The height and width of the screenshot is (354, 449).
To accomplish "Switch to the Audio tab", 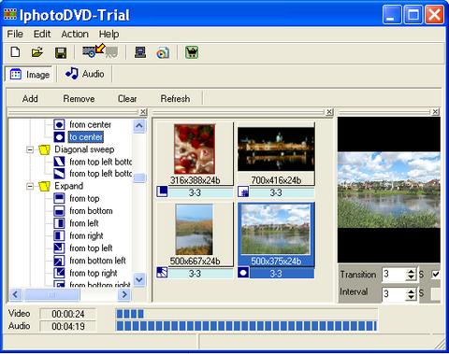I will click(84, 74).
